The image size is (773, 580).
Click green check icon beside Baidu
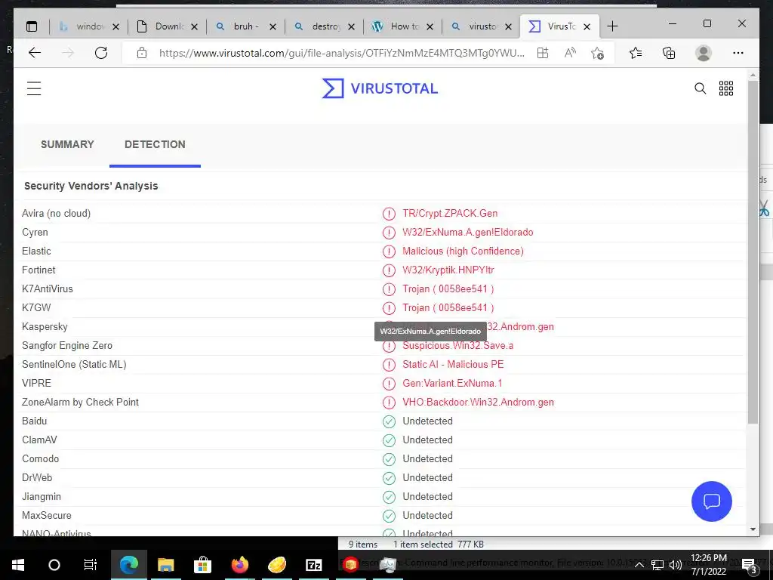point(389,421)
